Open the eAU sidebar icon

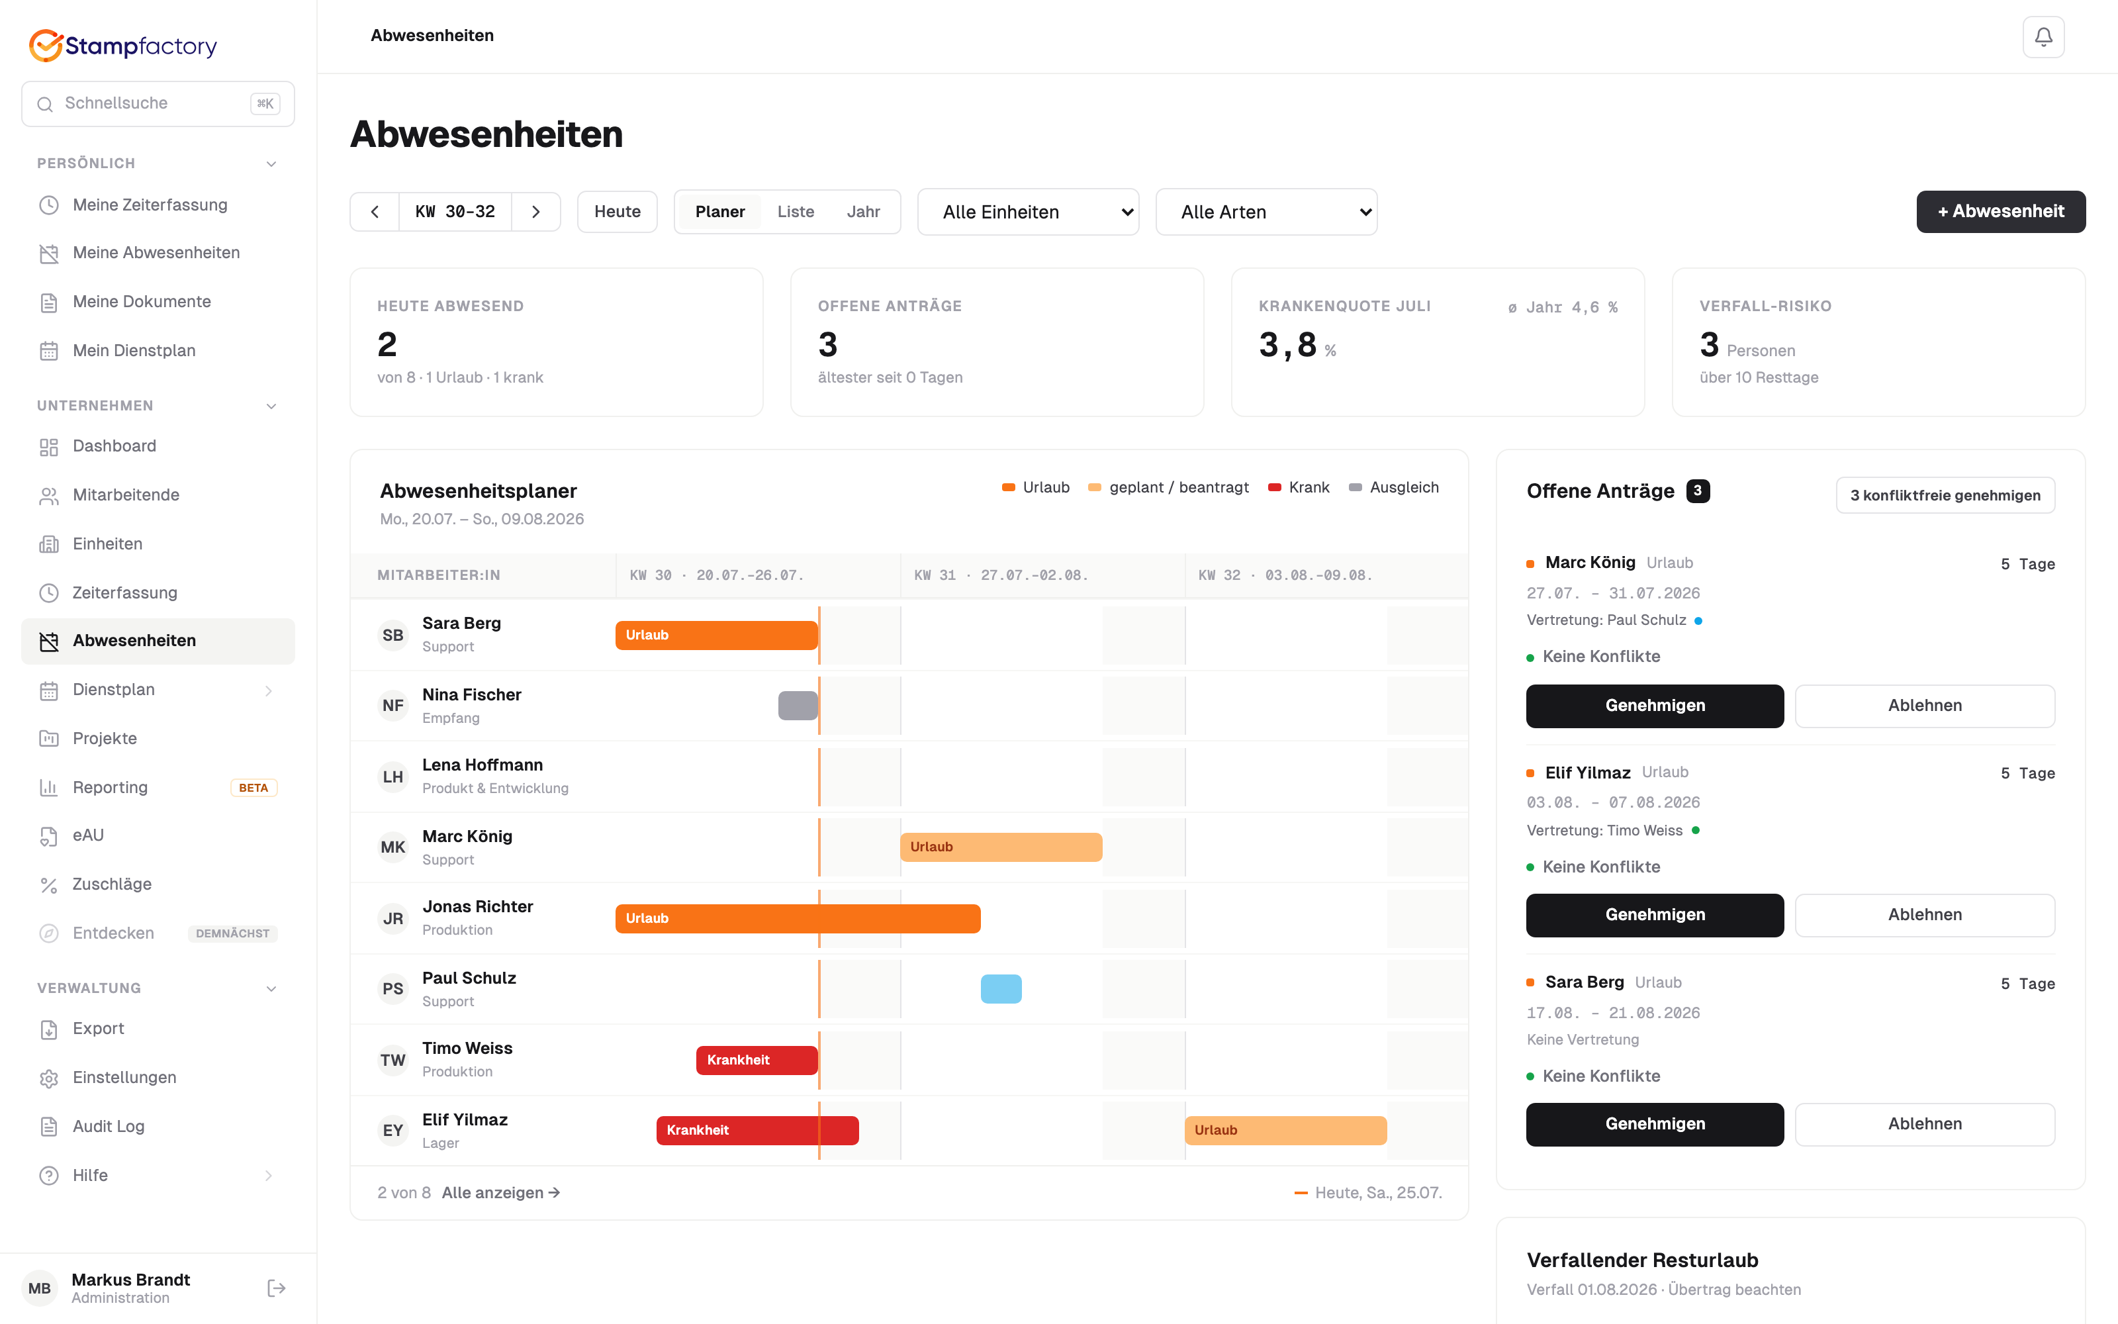[x=49, y=835]
